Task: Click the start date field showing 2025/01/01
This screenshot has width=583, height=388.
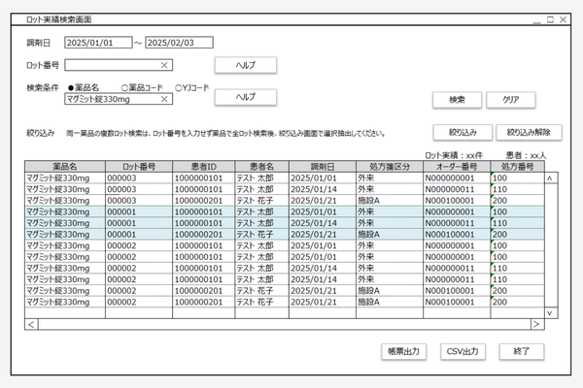Action: coord(96,43)
